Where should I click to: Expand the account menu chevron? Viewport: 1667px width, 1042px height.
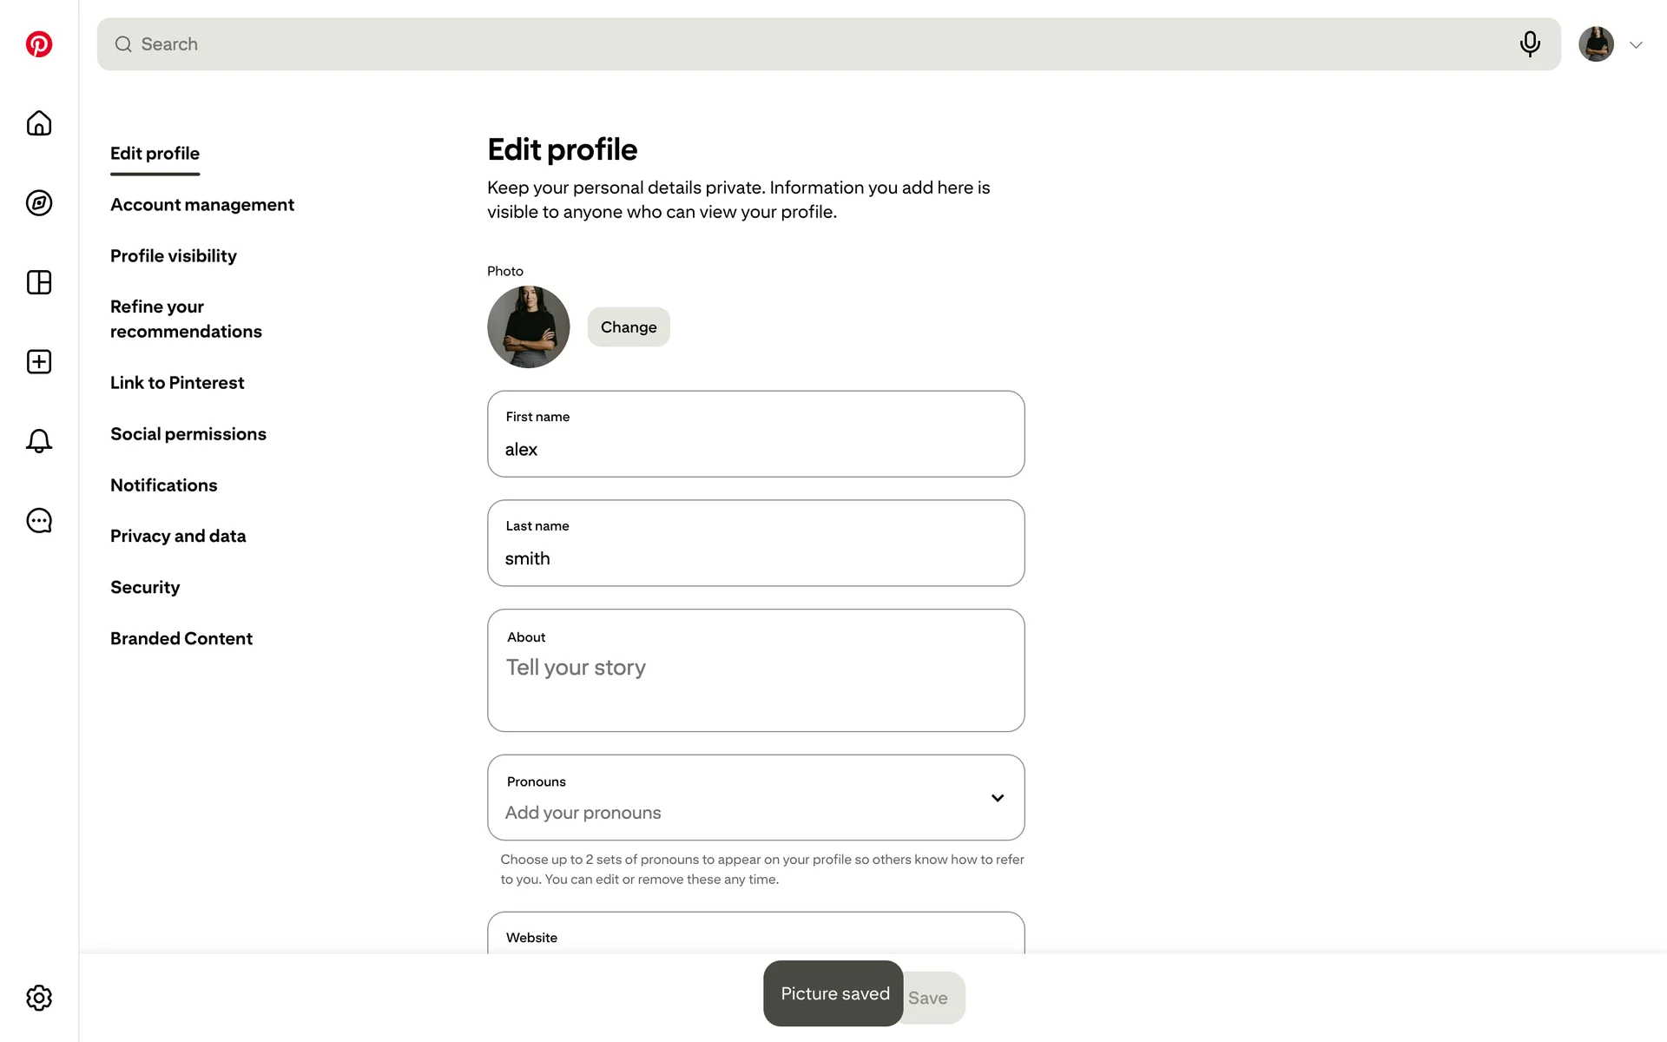(1637, 45)
